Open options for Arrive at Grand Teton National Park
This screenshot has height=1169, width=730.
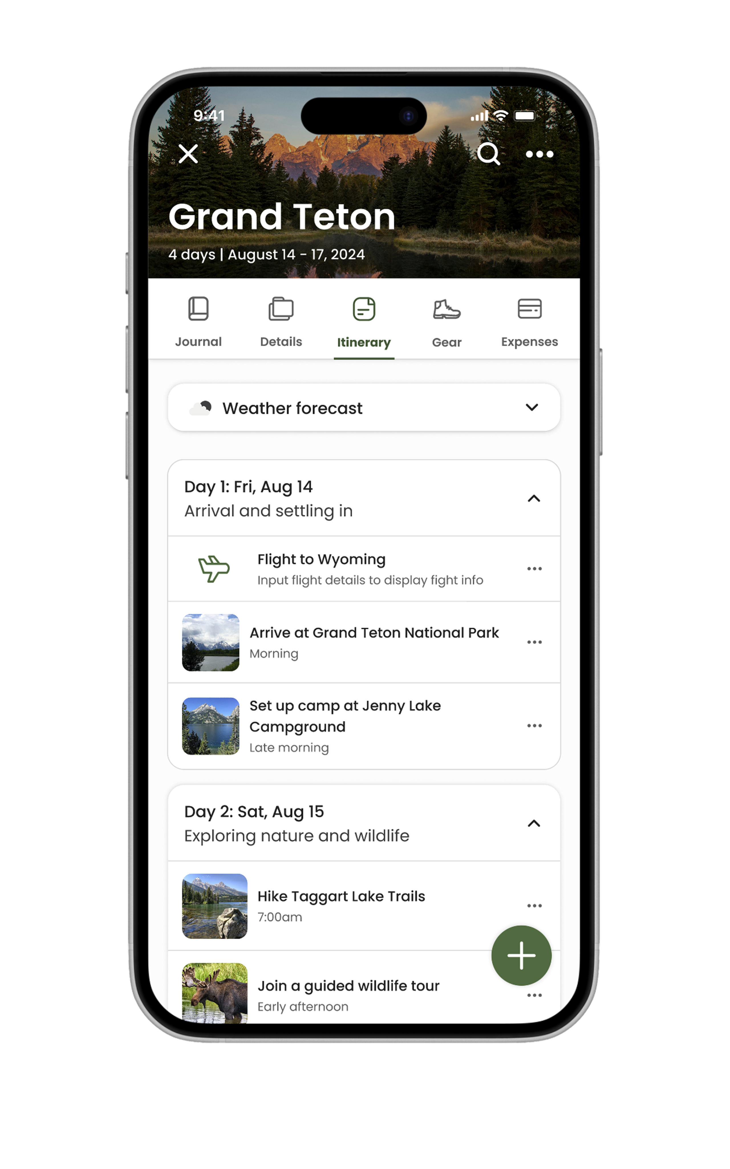(x=534, y=642)
